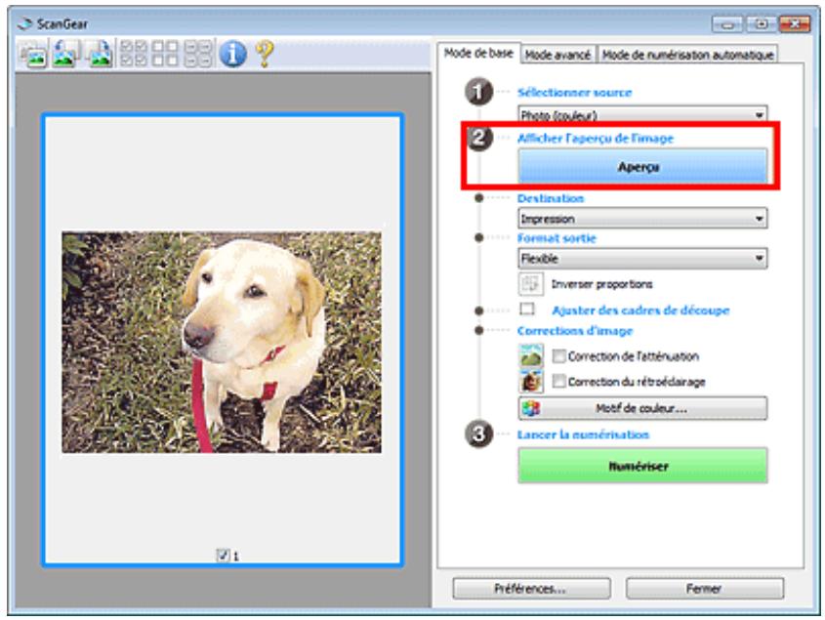
Task: Click the Aperçu preview button
Action: pos(641,166)
